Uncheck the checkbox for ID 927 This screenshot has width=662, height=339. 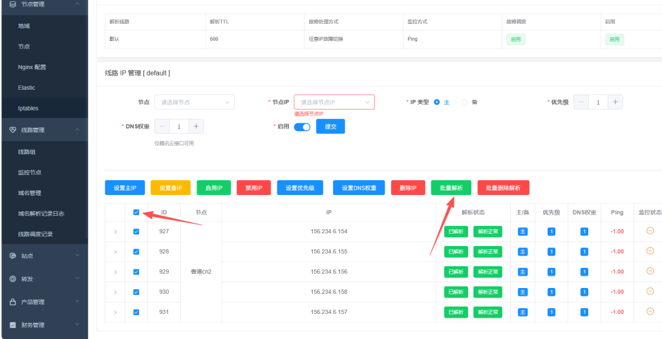coord(136,231)
